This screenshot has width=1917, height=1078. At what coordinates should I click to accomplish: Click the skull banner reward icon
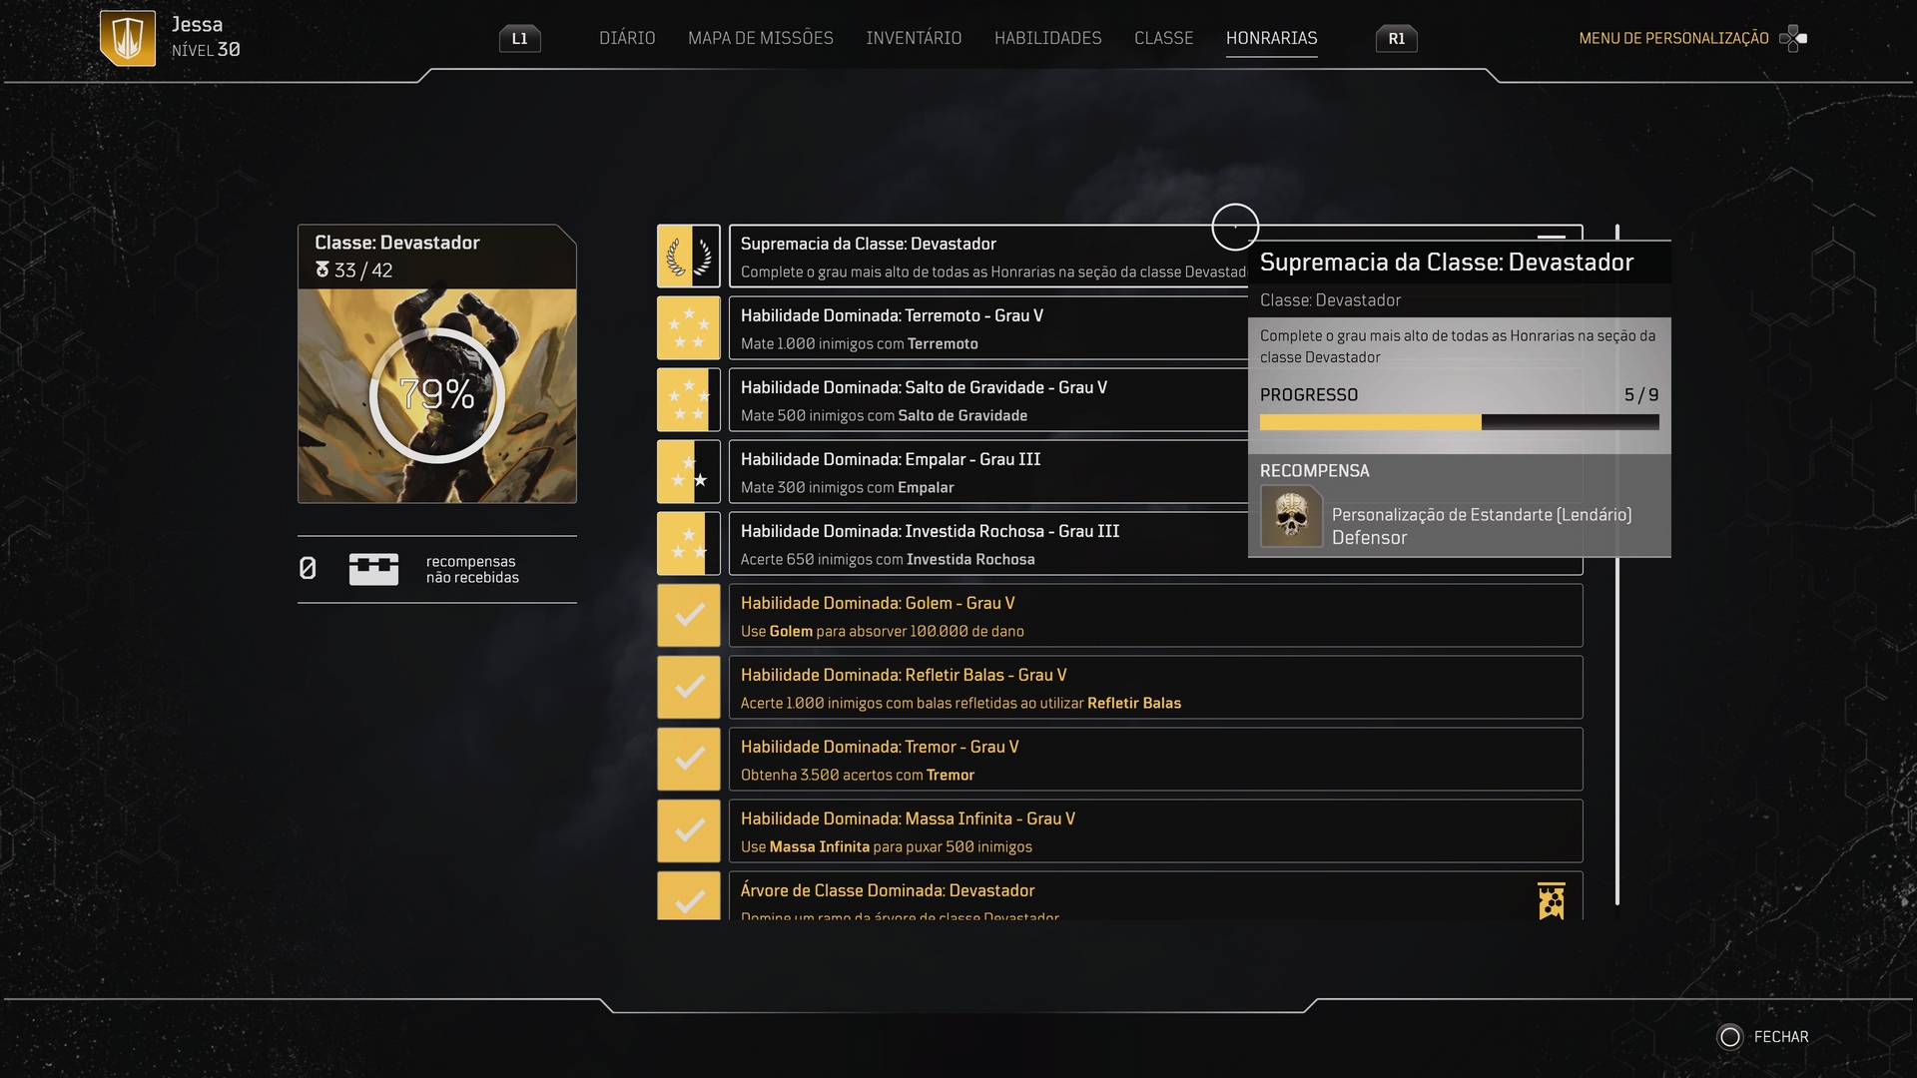(x=1291, y=516)
